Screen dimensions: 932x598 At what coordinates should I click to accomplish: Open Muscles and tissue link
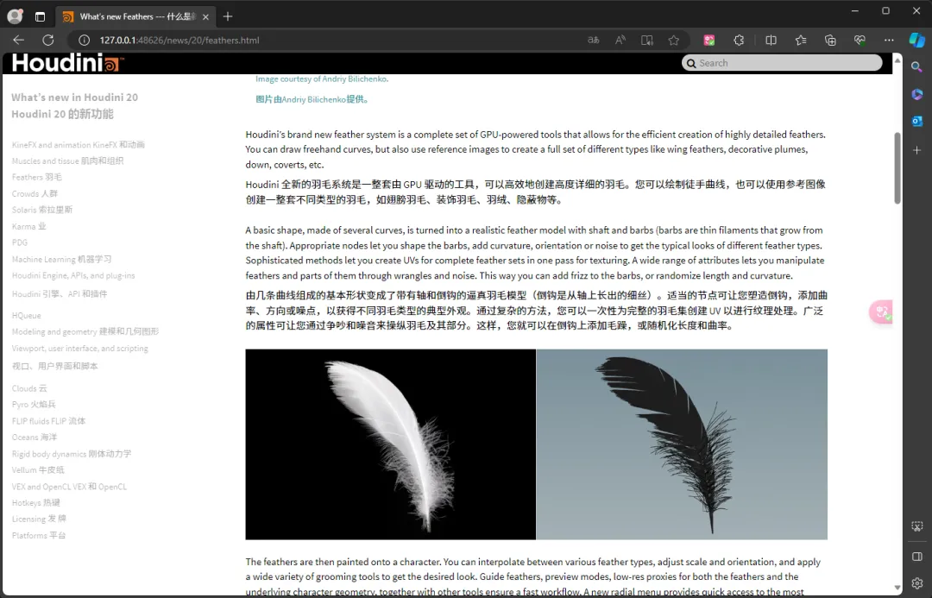click(68, 161)
